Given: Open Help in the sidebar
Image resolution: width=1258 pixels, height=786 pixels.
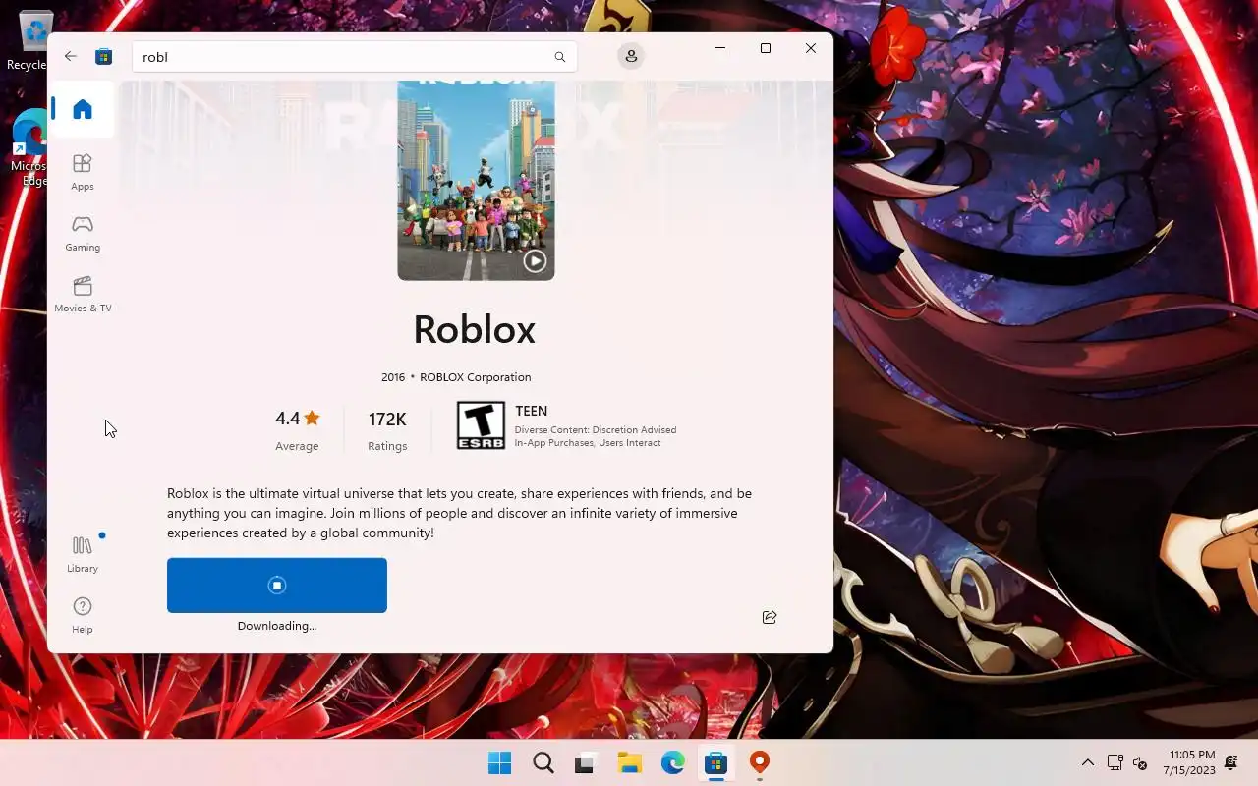Looking at the screenshot, I should coord(83,615).
